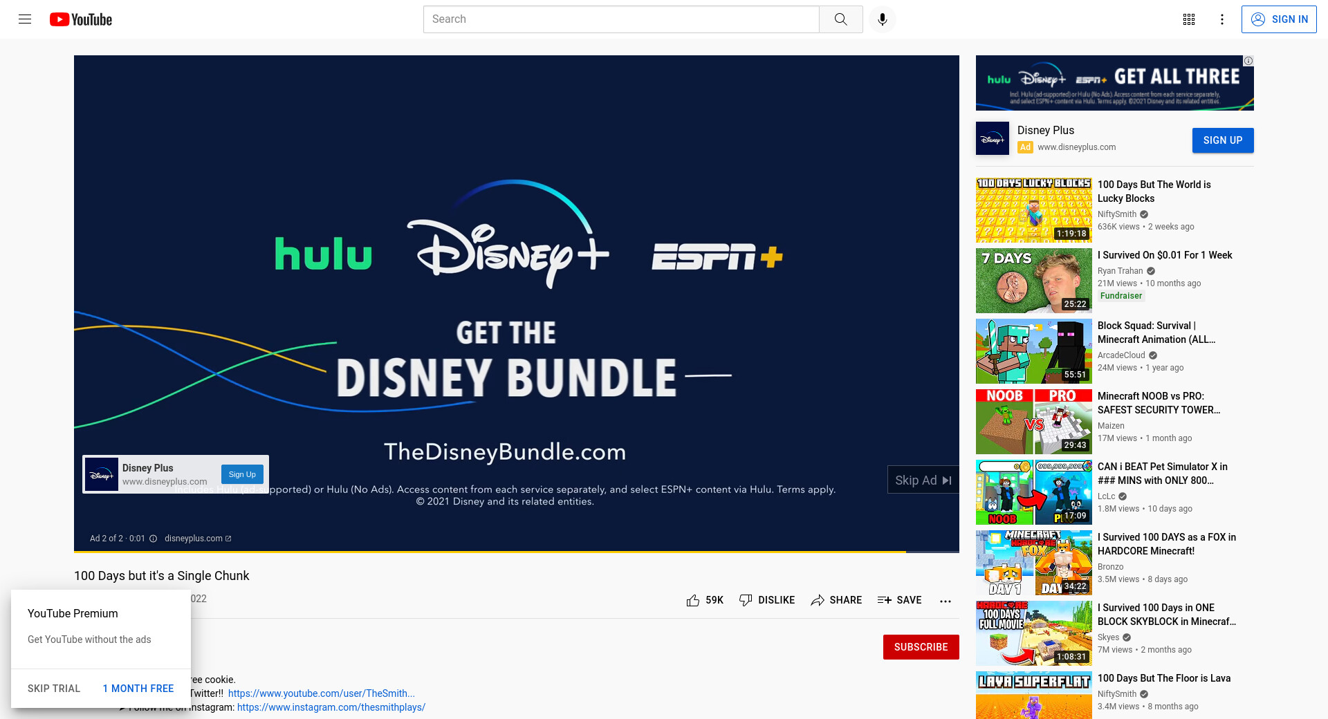This screenshot has height=719, width=1328.
Task: Open the three-dot settings menu in header
Action: 1222,19
